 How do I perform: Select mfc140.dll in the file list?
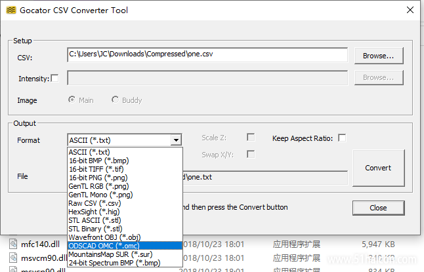click(40, 244)
